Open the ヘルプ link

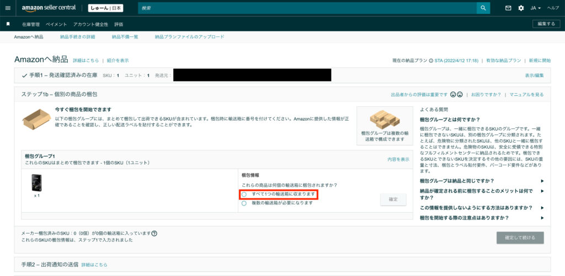tap(553, 8)
